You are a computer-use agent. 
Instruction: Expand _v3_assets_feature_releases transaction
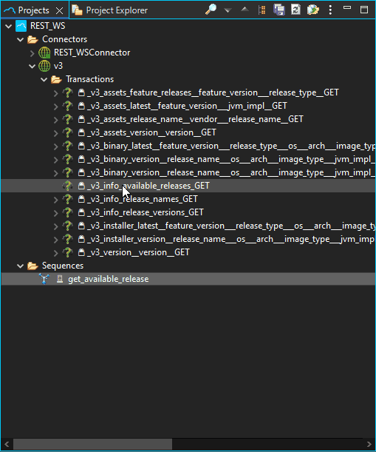click(x=56, y=93)
